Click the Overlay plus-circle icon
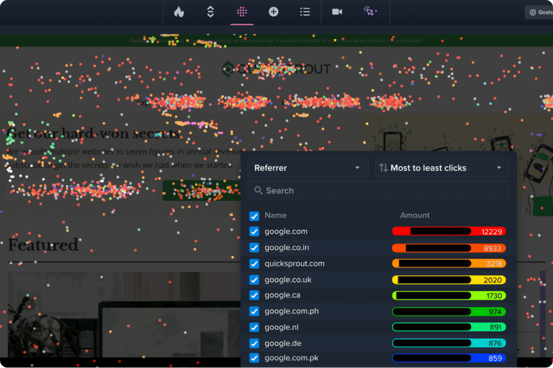553x368 pixels. coord(273,12)
